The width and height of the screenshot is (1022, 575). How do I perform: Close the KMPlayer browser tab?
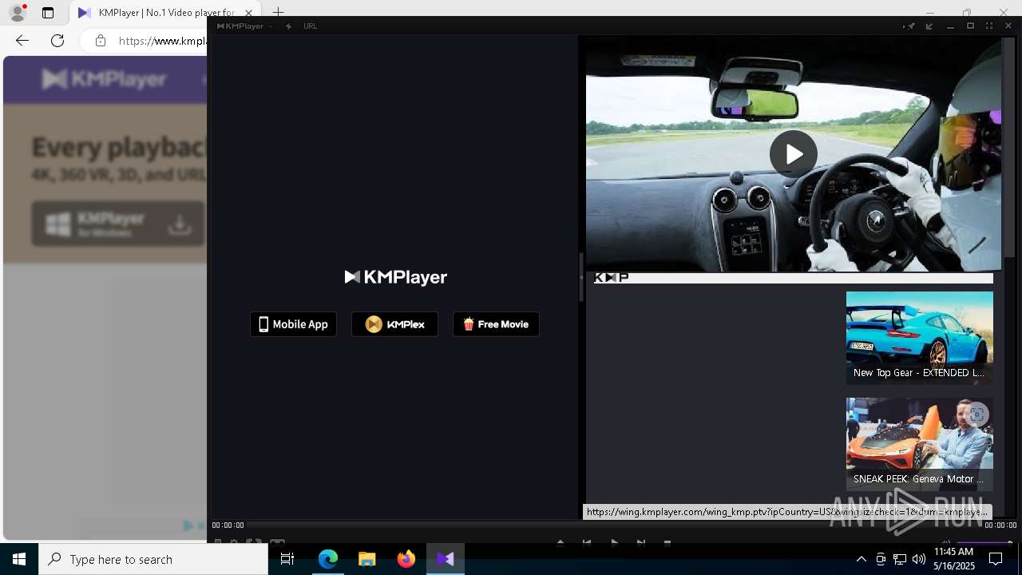pos(248,13)
